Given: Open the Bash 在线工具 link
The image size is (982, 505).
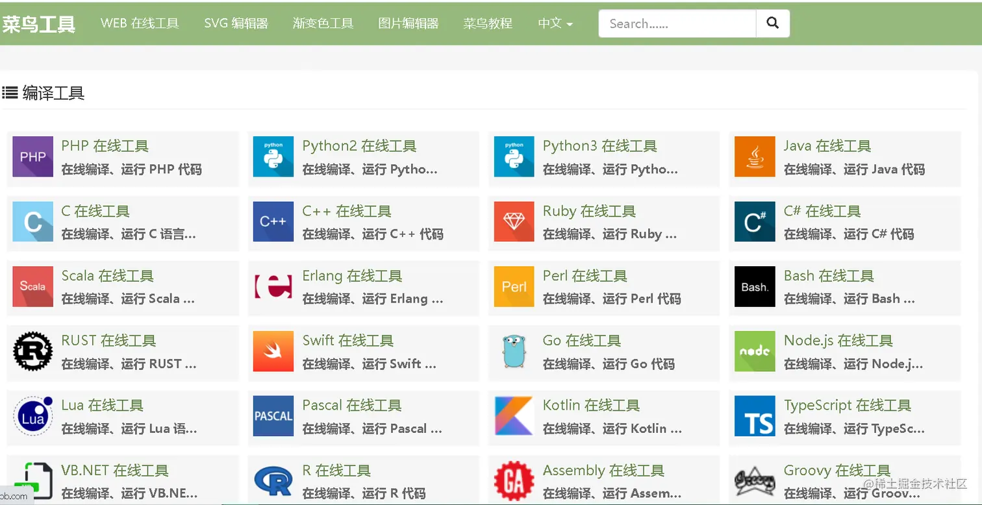Looking at the screenshot, I should pos(829,276).
